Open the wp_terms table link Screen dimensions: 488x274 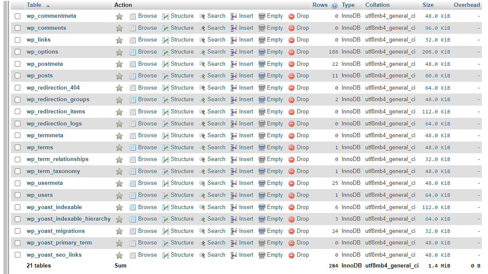[40, 148]
